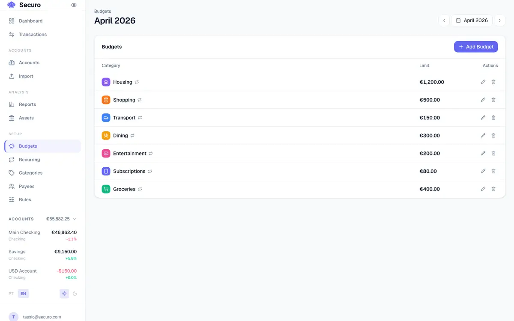Click the €1,200.00 Housing limit
514x321 pixels.
click(x=432, y=82)
